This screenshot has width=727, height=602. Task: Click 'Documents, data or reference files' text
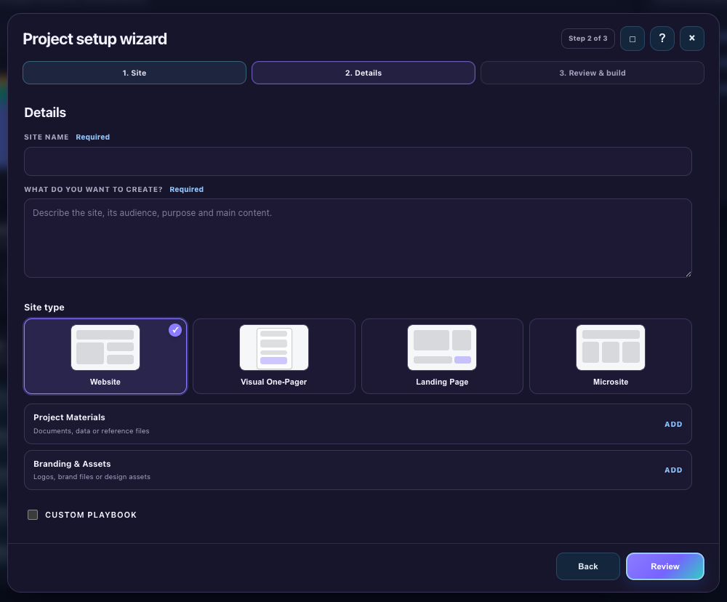point(92,431)
